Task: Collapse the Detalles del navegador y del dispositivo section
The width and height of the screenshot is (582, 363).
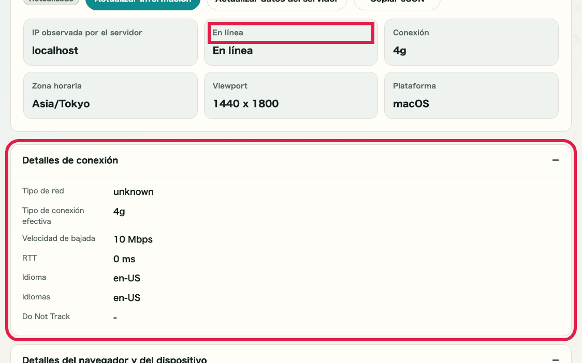Action: (x=555, y=359)
